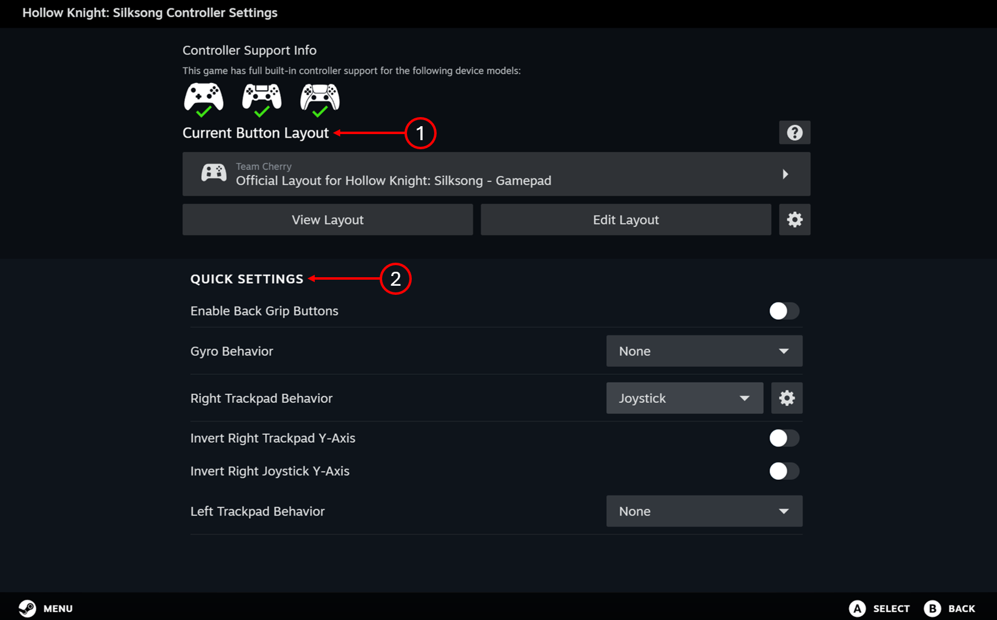Click the Current Button Layout heading
Screen dimensions: 997x620
255,133
